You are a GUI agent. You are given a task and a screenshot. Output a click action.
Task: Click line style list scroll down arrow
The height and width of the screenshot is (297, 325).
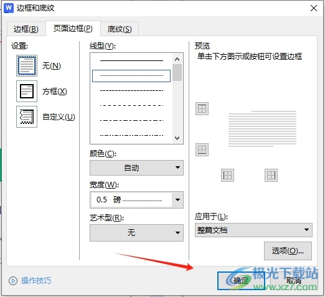tap(177, 138)
